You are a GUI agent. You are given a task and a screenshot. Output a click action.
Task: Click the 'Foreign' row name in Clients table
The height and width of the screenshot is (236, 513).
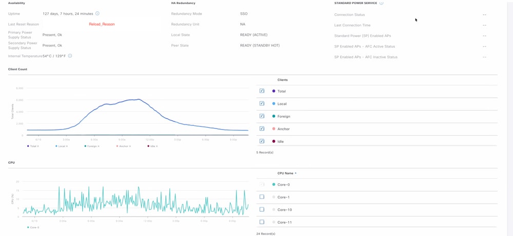pyautogui.click(x=283, y=116)
